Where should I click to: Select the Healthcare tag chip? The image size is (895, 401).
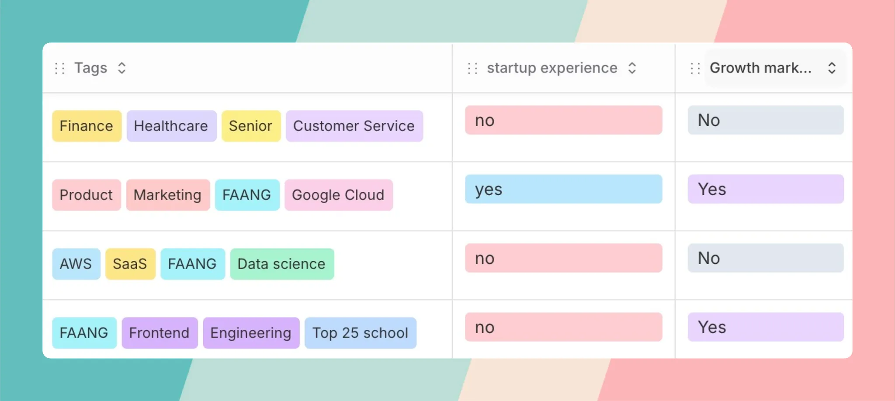(171, 126)
